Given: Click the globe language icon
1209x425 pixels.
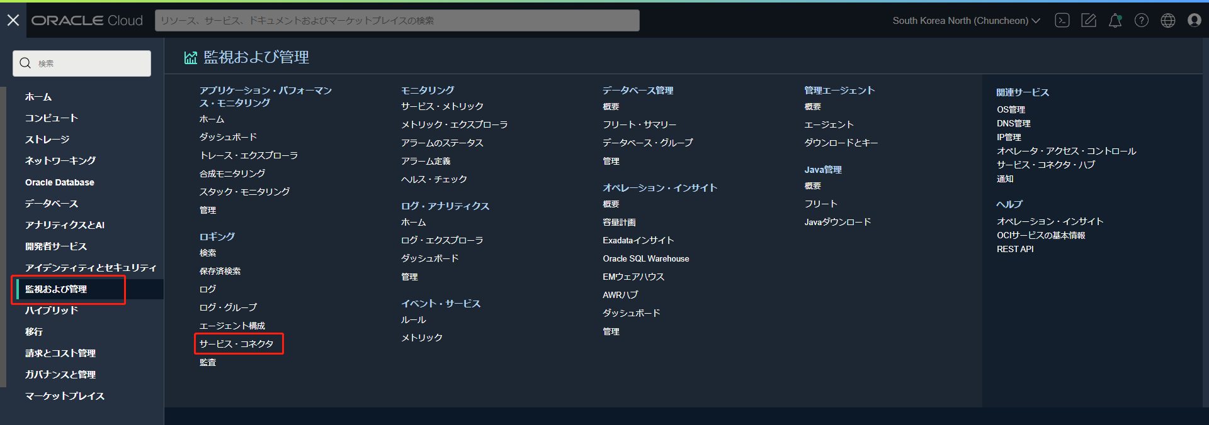Looking at the screenshot, I should coord(1168,21).
